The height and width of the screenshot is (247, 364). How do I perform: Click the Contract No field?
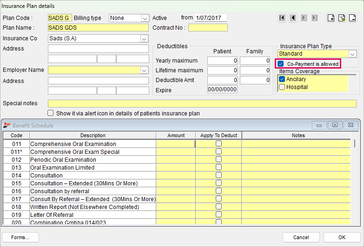[208, 27]
